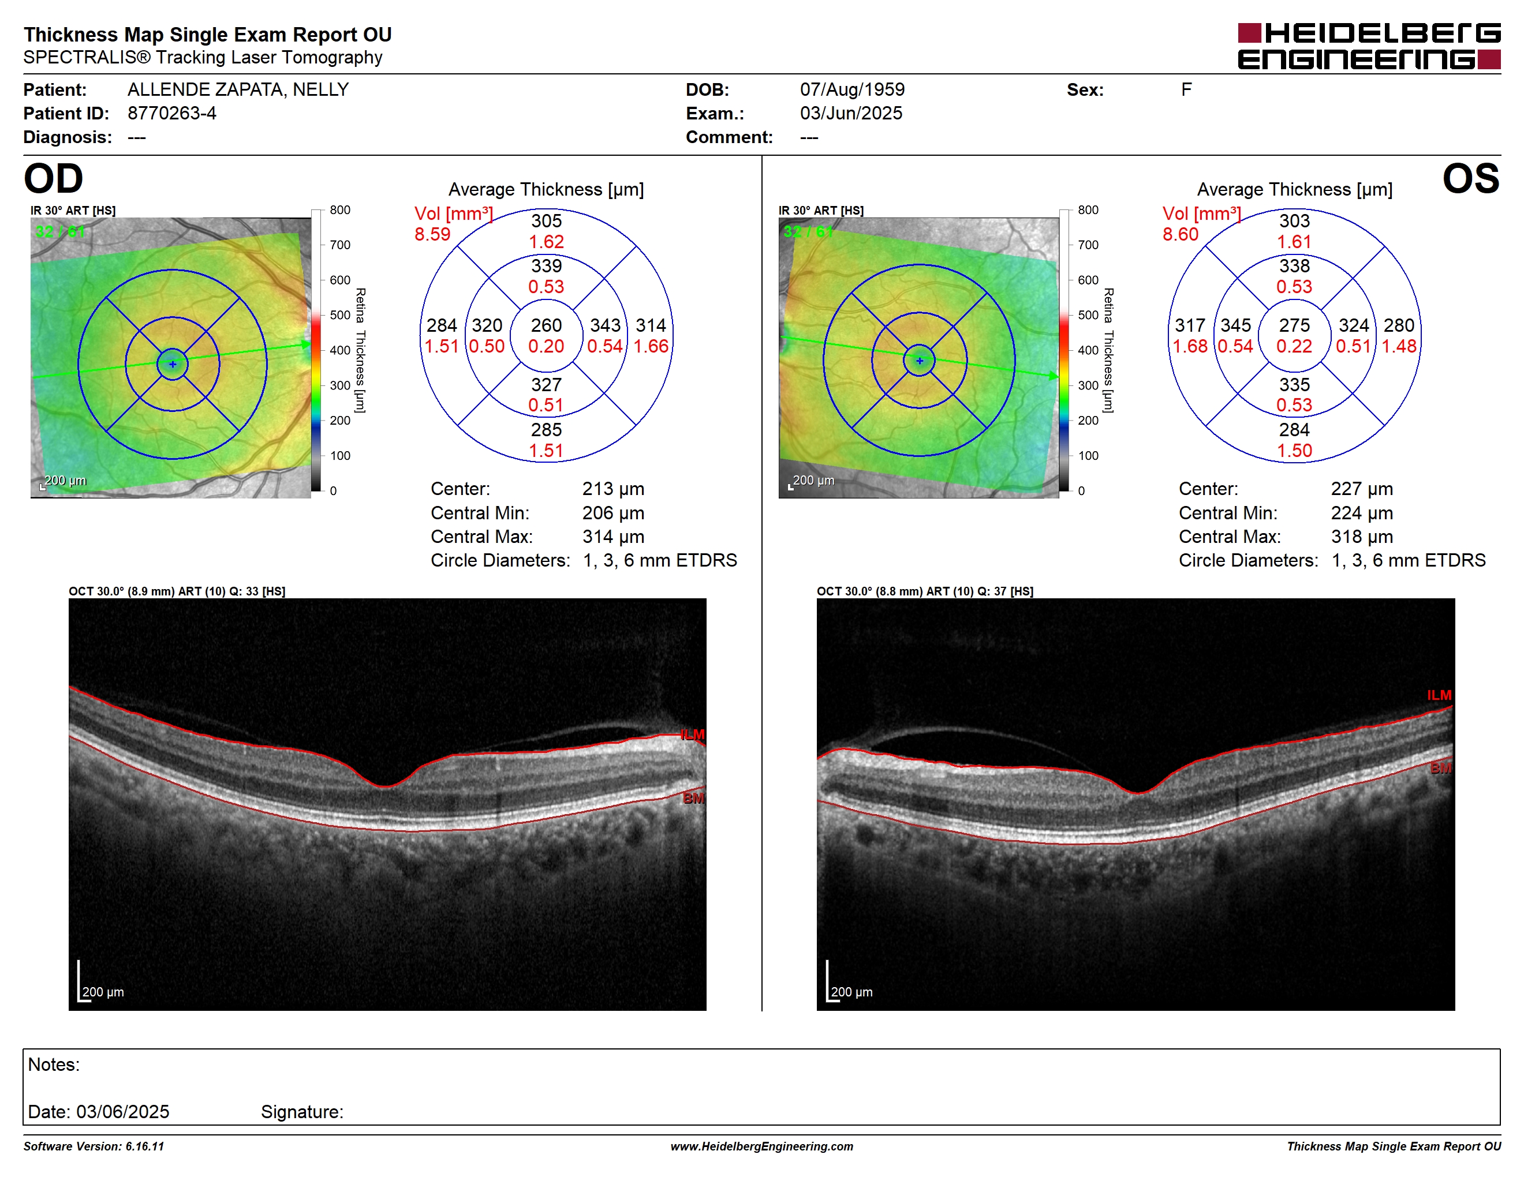Select Exam date '03/Jun/2025'
Image resolution: width=1524 pixels, height=1177 pixels.
click(851, 113)
